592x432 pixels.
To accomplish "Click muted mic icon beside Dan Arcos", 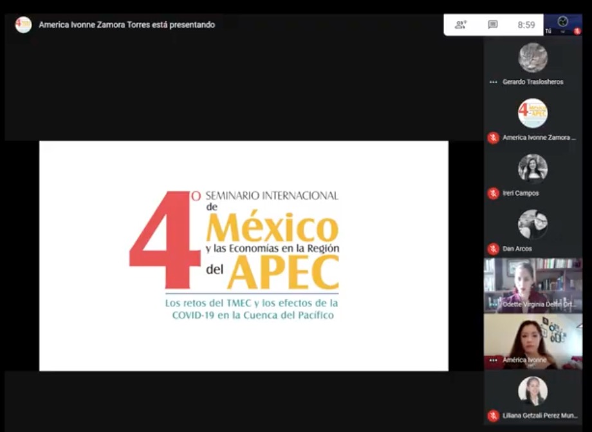I will 493,249.
